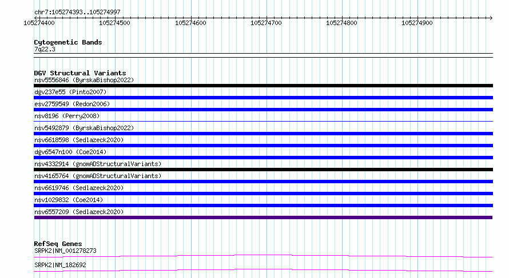The image size is (509, 278).
Task: Open variant nsv1029832 (Coe2014) label
Action: [69, 200]
